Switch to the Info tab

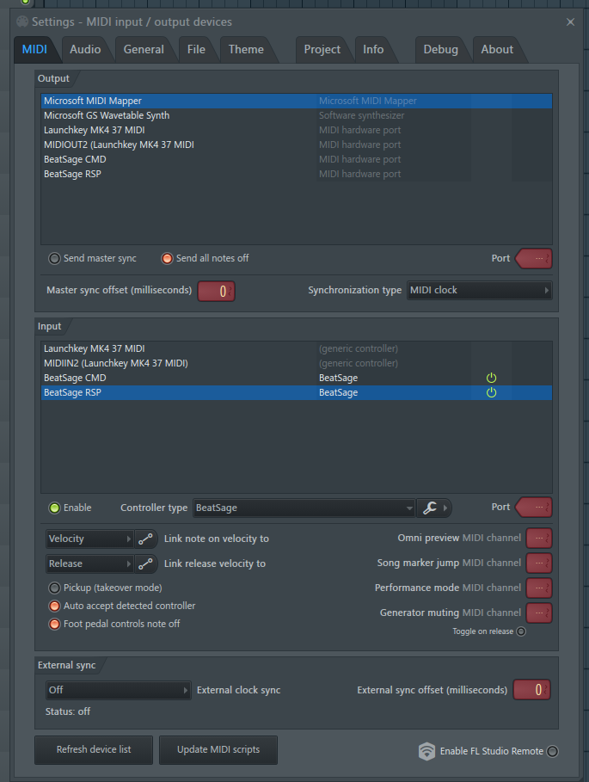click(x=373, y=49)
